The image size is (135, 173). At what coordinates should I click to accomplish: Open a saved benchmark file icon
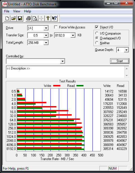tap(13, 18)
